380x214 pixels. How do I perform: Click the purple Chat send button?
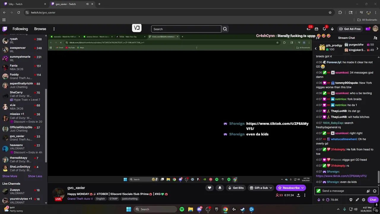coord(373,200)
